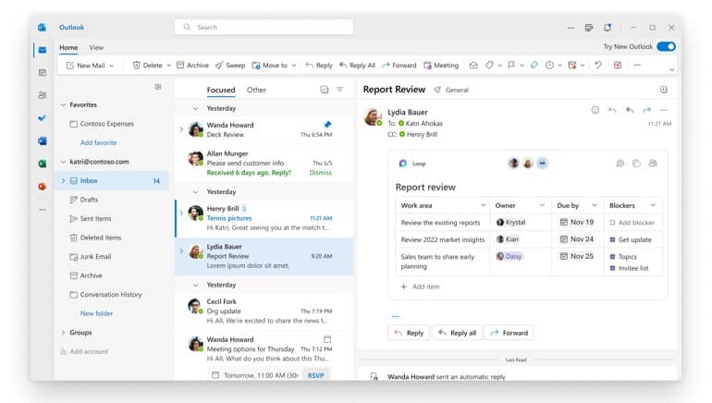Show more apps ellipsis in left rail
The height and width of the screenshot is (403, 712).
[43, 210]
